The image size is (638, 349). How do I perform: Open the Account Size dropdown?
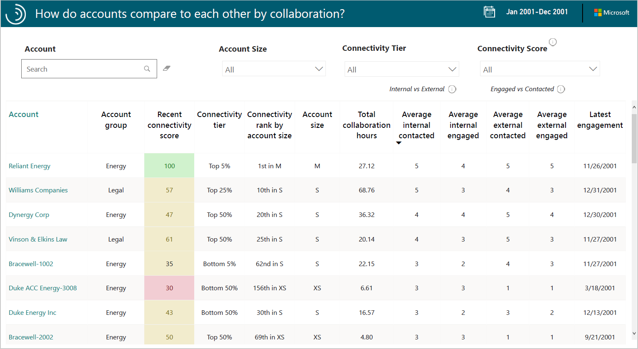tap(274, 69)
